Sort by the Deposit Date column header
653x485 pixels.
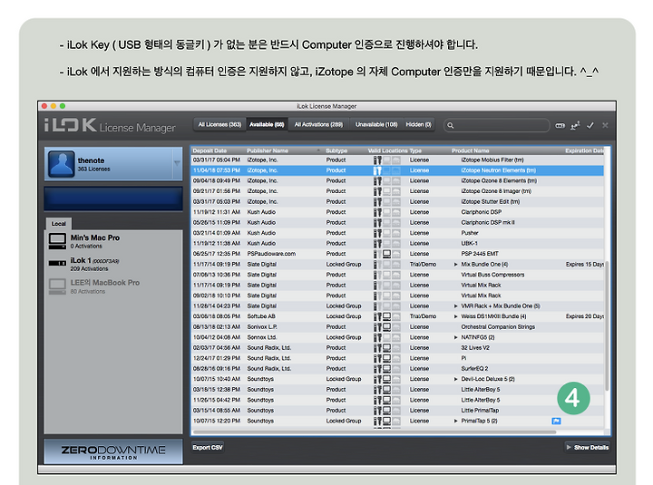(x=210, y=150)
